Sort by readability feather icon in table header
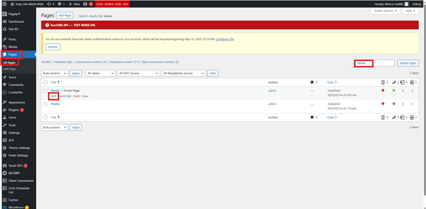 coord(393,82)
